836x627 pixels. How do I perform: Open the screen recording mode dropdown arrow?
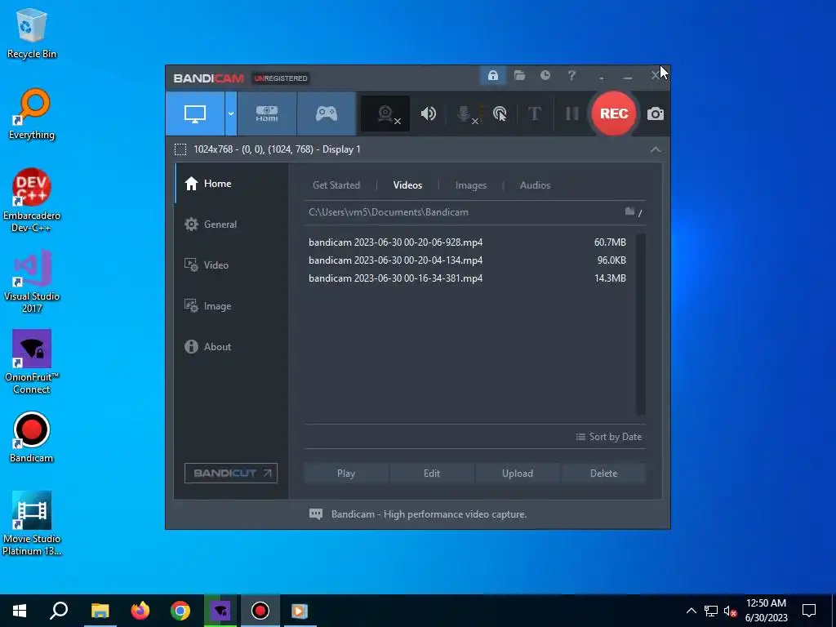point(231,113)
